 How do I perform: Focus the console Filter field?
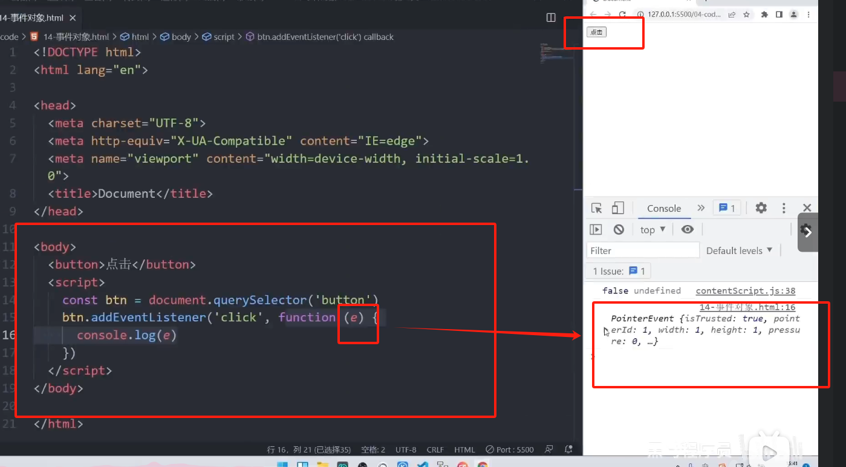(643, 250)
